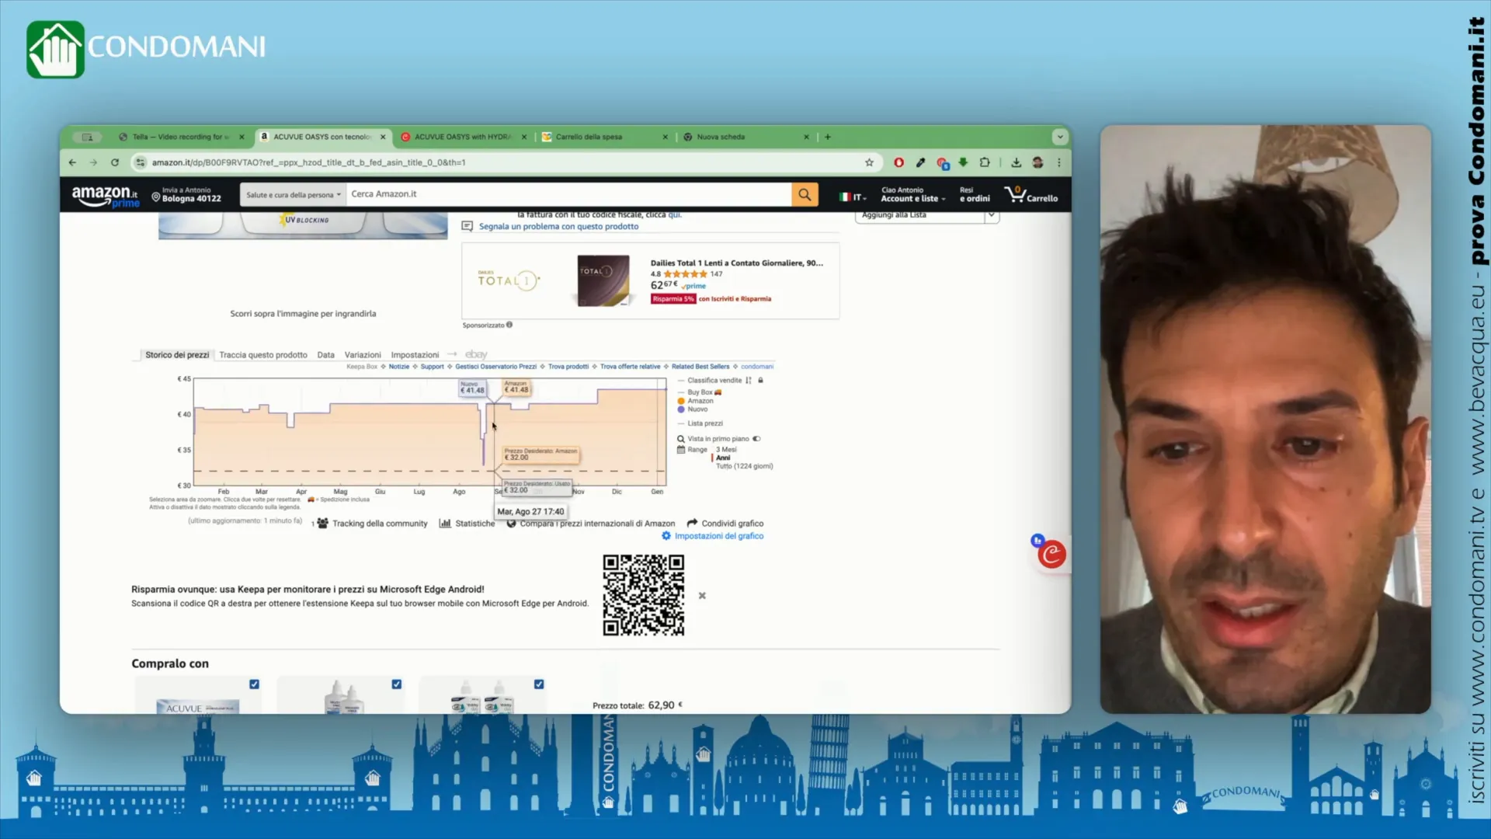This screenshot has height=839, width=1491.
Task: Switch to Tella Video recording tab
Action: coord(181,137)
